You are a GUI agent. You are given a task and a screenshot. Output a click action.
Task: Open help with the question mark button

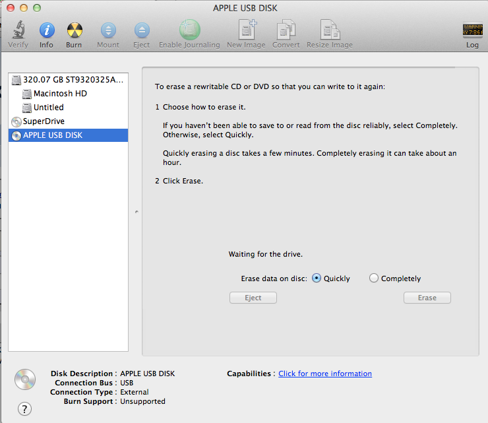pos(24,408)
